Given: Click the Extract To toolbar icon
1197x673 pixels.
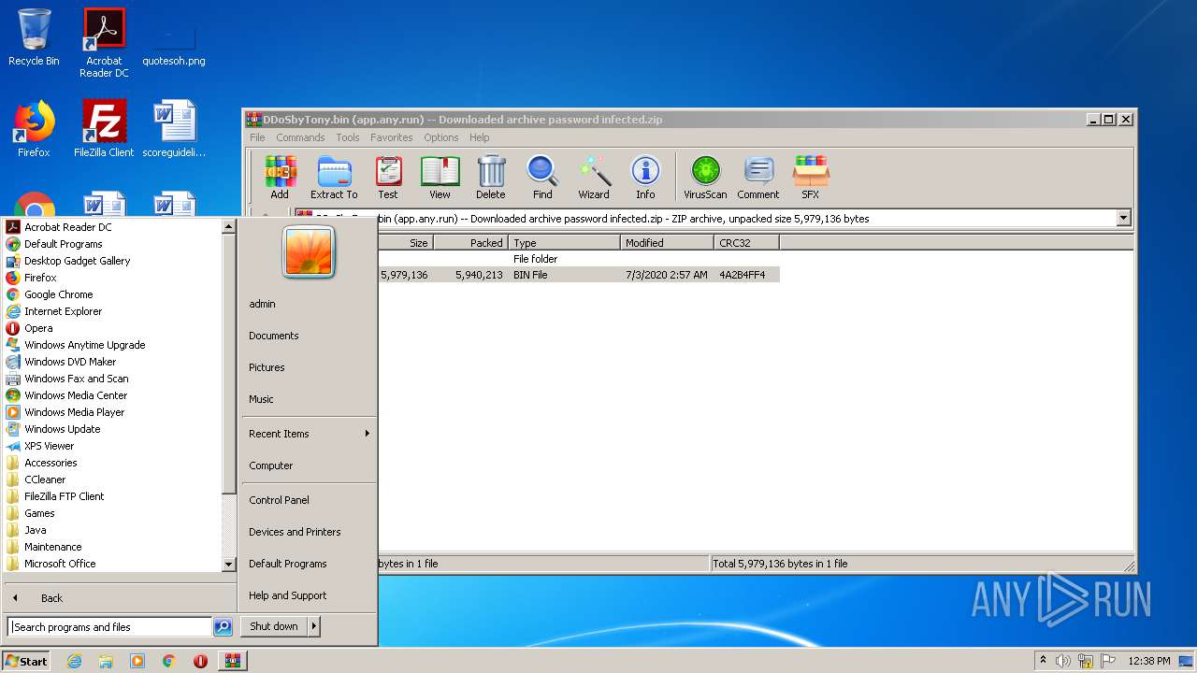Looking at the screenshot, I should pos(334,178).
